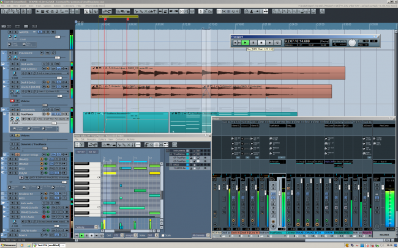Open the Notes length dropdown in MIDI editor

153,235
